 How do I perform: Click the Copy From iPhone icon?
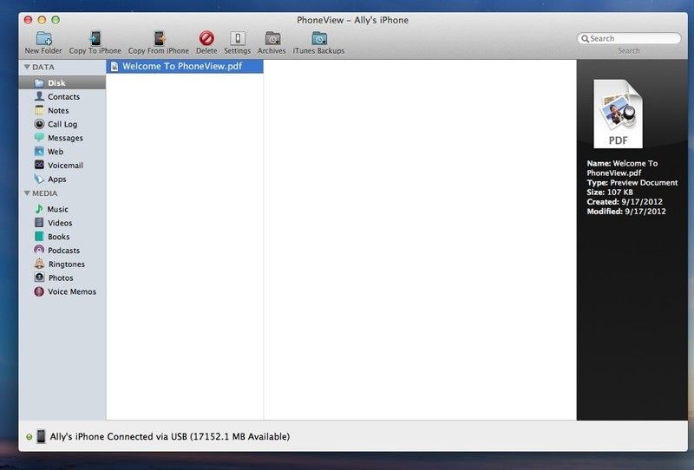[x=159, y=38]
